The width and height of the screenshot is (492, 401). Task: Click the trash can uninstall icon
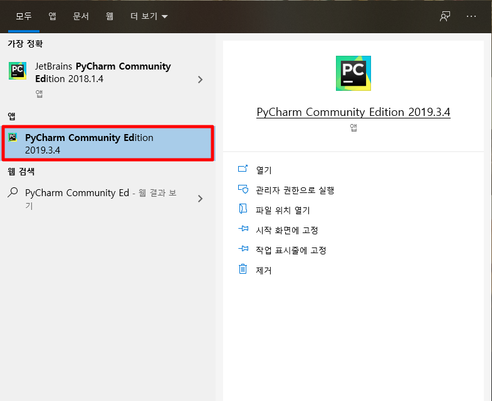click(243, 269)
